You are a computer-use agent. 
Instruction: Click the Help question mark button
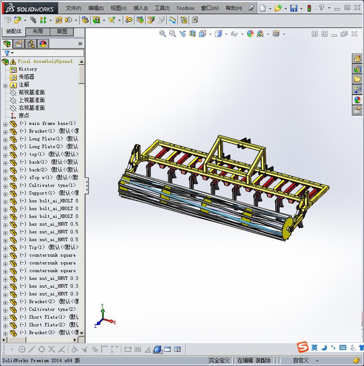coord(321,8)
